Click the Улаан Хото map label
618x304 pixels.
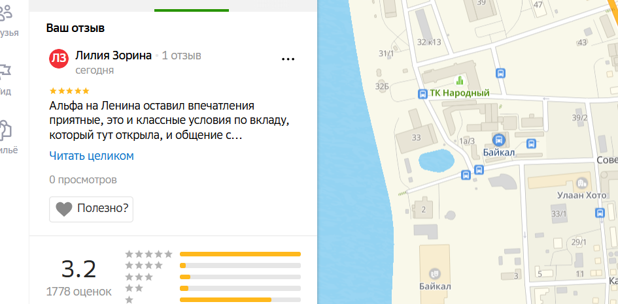coord(582,196)
